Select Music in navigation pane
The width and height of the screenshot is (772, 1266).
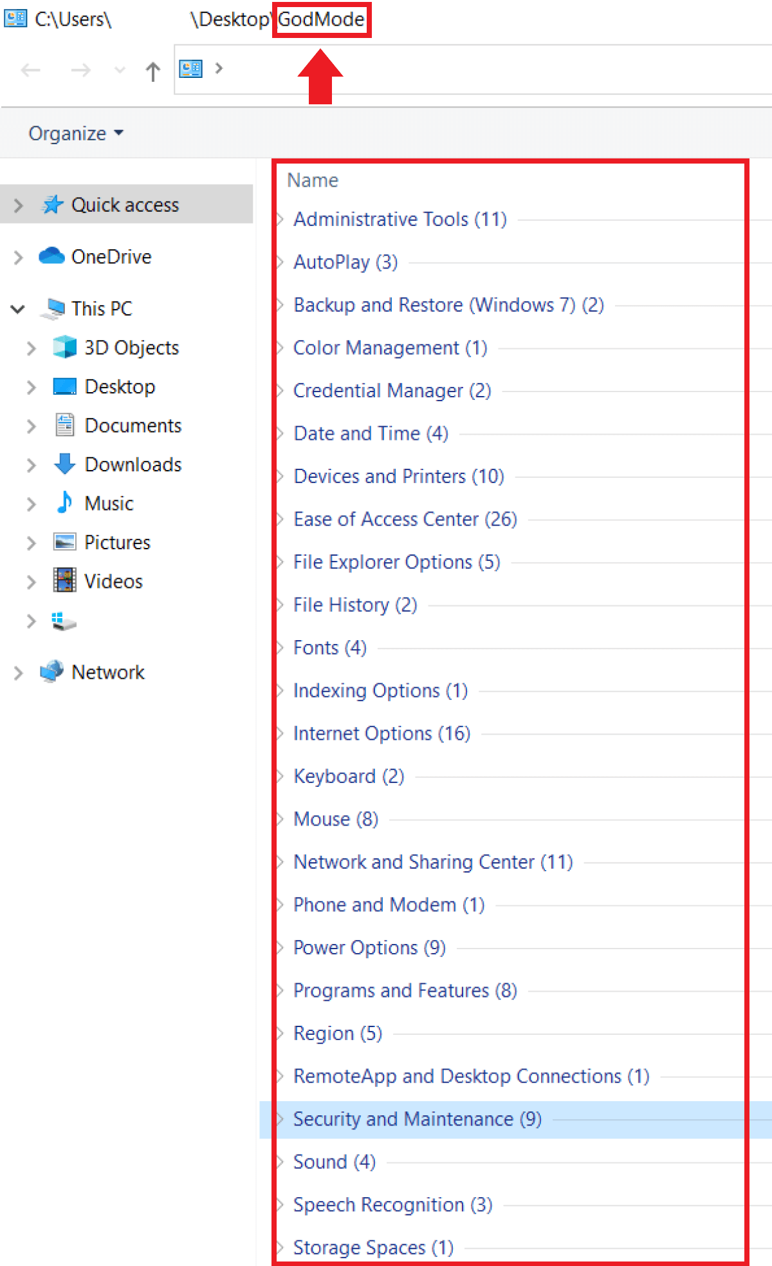[x=109, y=504]
